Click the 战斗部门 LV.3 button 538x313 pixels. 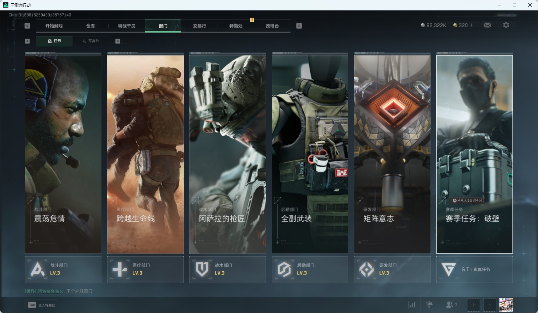tap(63, 269)
